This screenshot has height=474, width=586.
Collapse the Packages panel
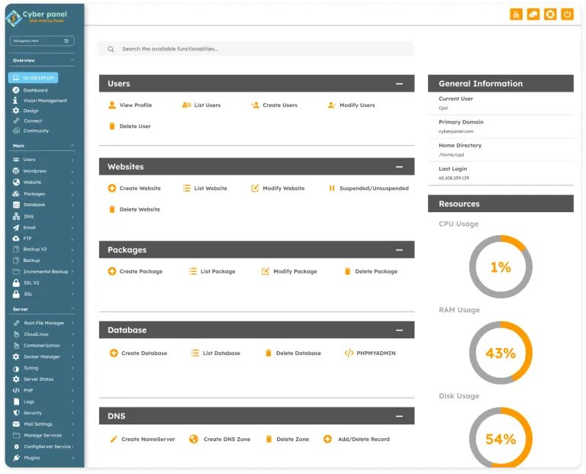coord(399,250)
